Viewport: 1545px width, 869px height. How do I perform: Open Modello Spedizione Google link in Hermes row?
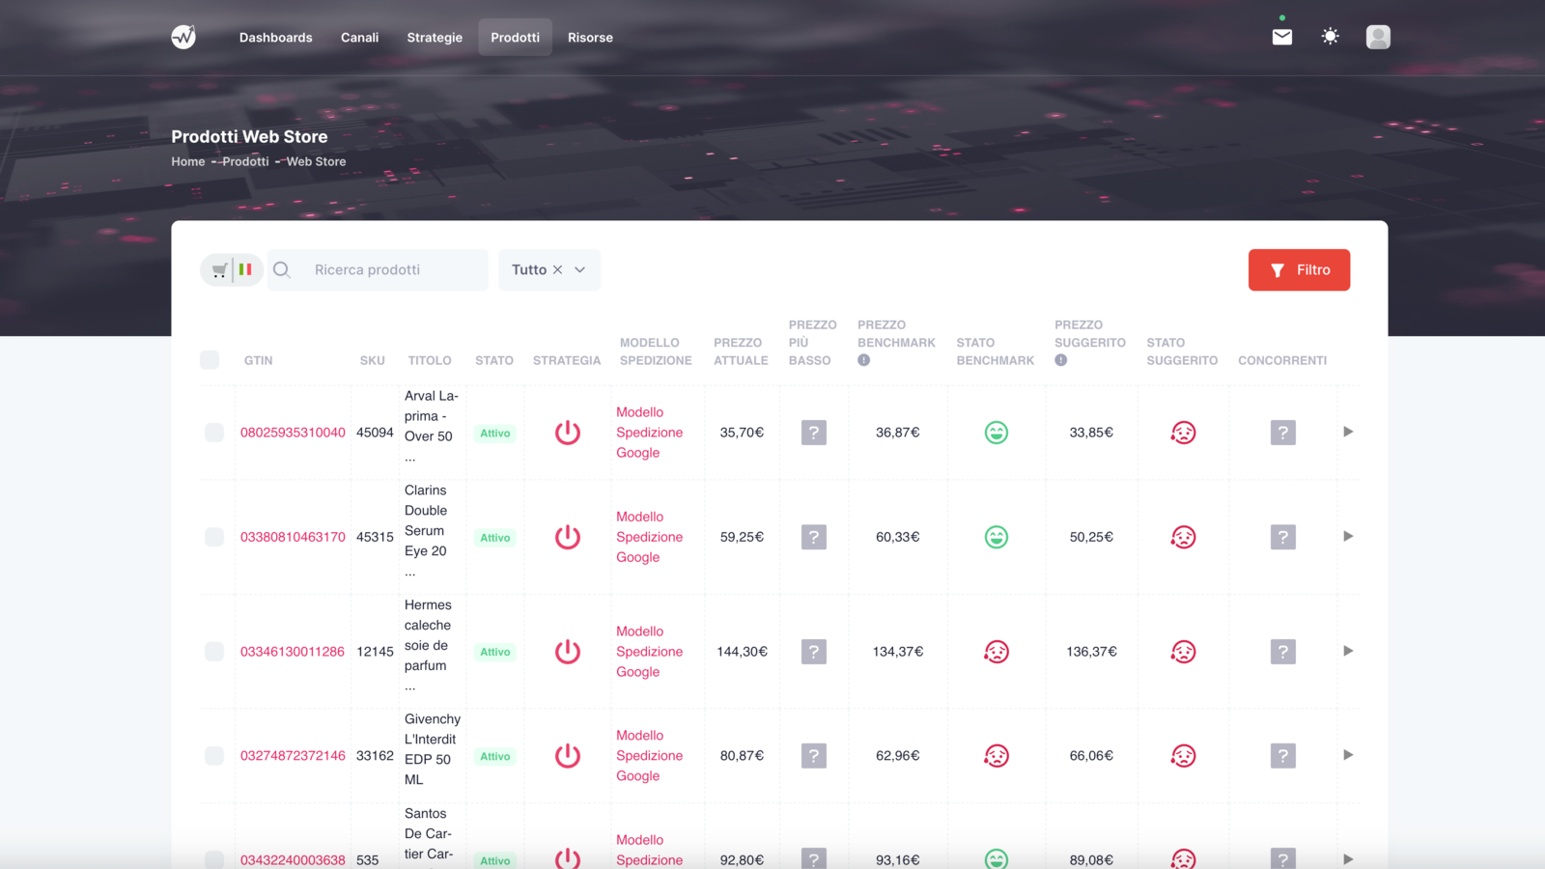649,652
